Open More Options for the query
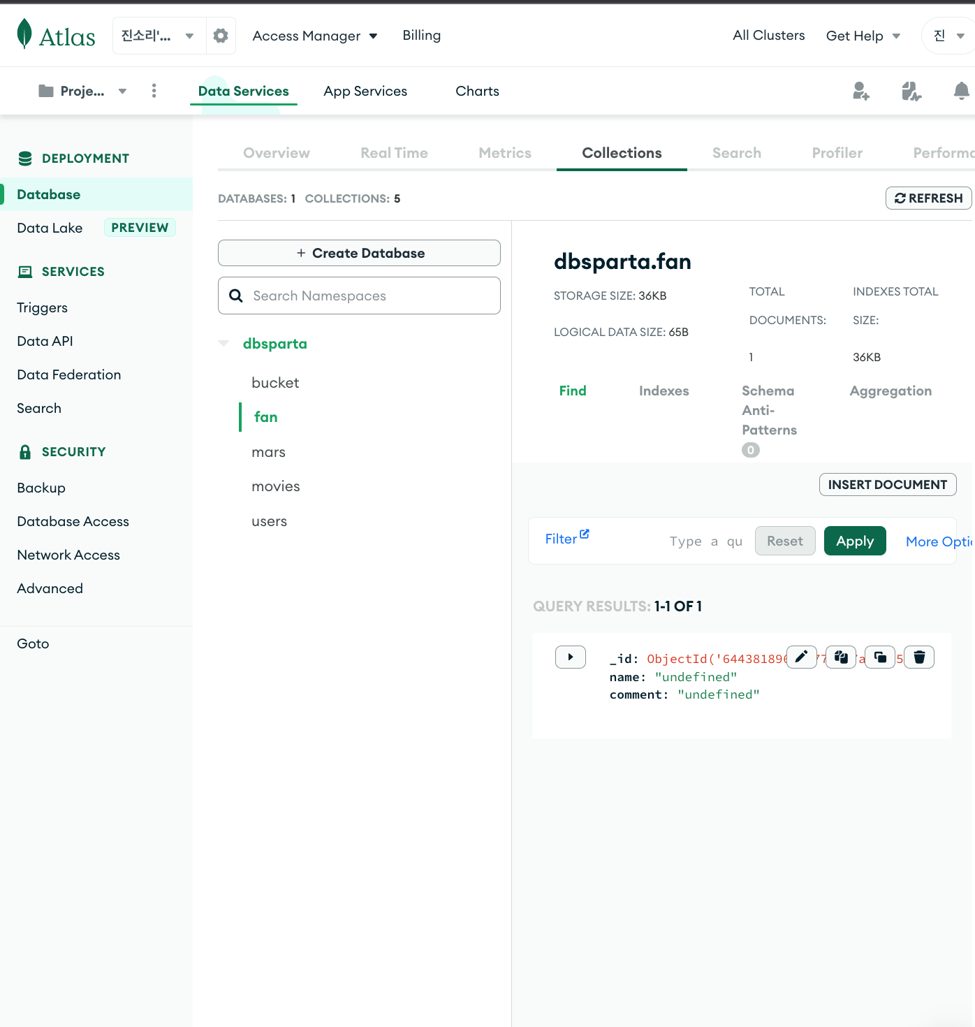 click(x=939, y=541)
